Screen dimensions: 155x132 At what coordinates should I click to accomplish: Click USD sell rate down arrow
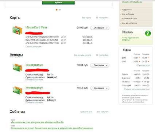[148, 62]
